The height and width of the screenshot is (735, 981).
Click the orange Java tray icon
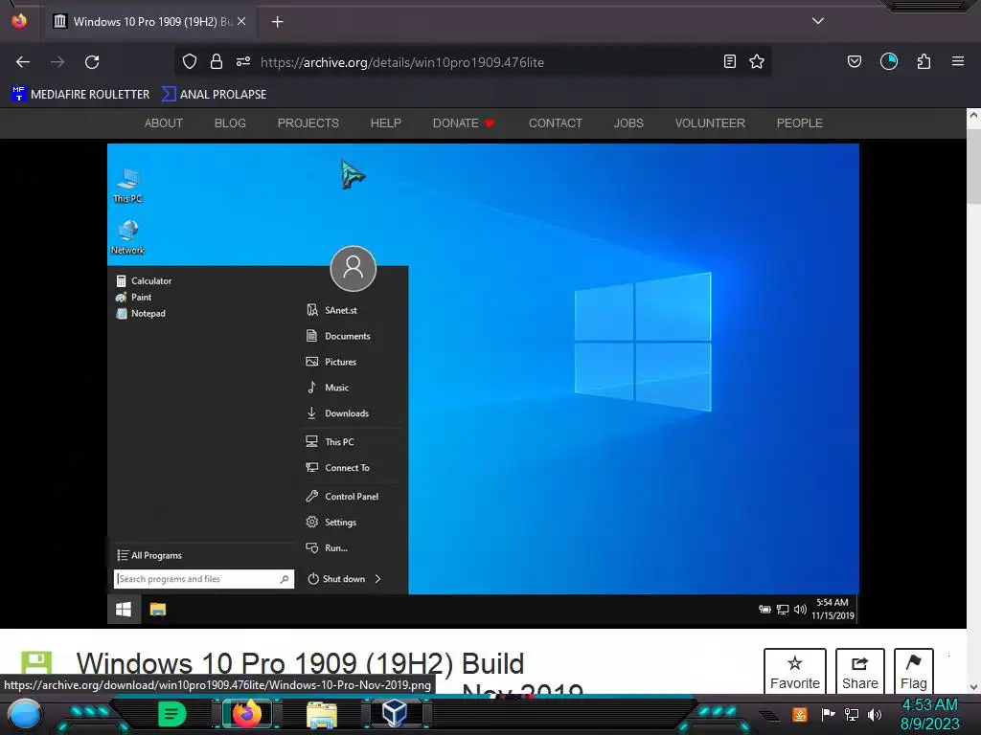click(x=800, y=714)
